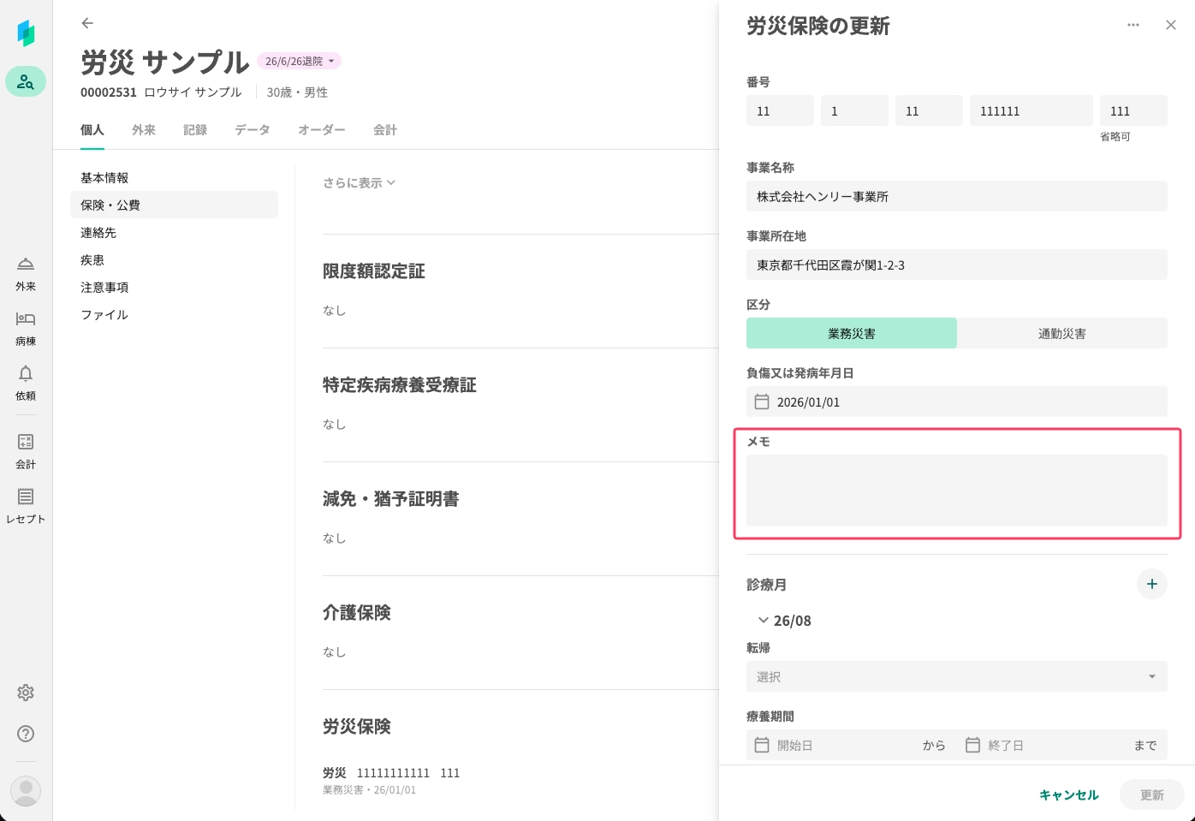
Task: Click the 限度額認定証 heading
Action: (374, 271)
